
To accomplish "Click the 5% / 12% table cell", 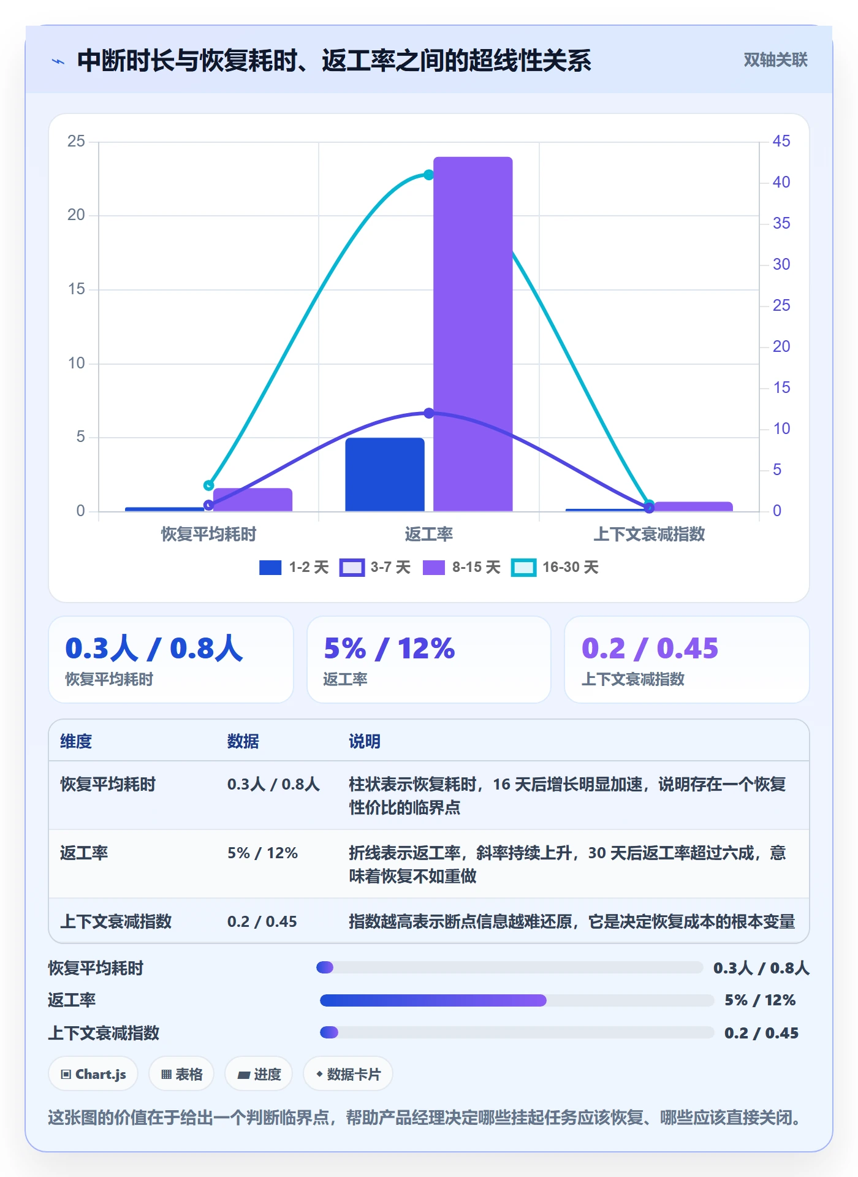I will coord(263,853).
